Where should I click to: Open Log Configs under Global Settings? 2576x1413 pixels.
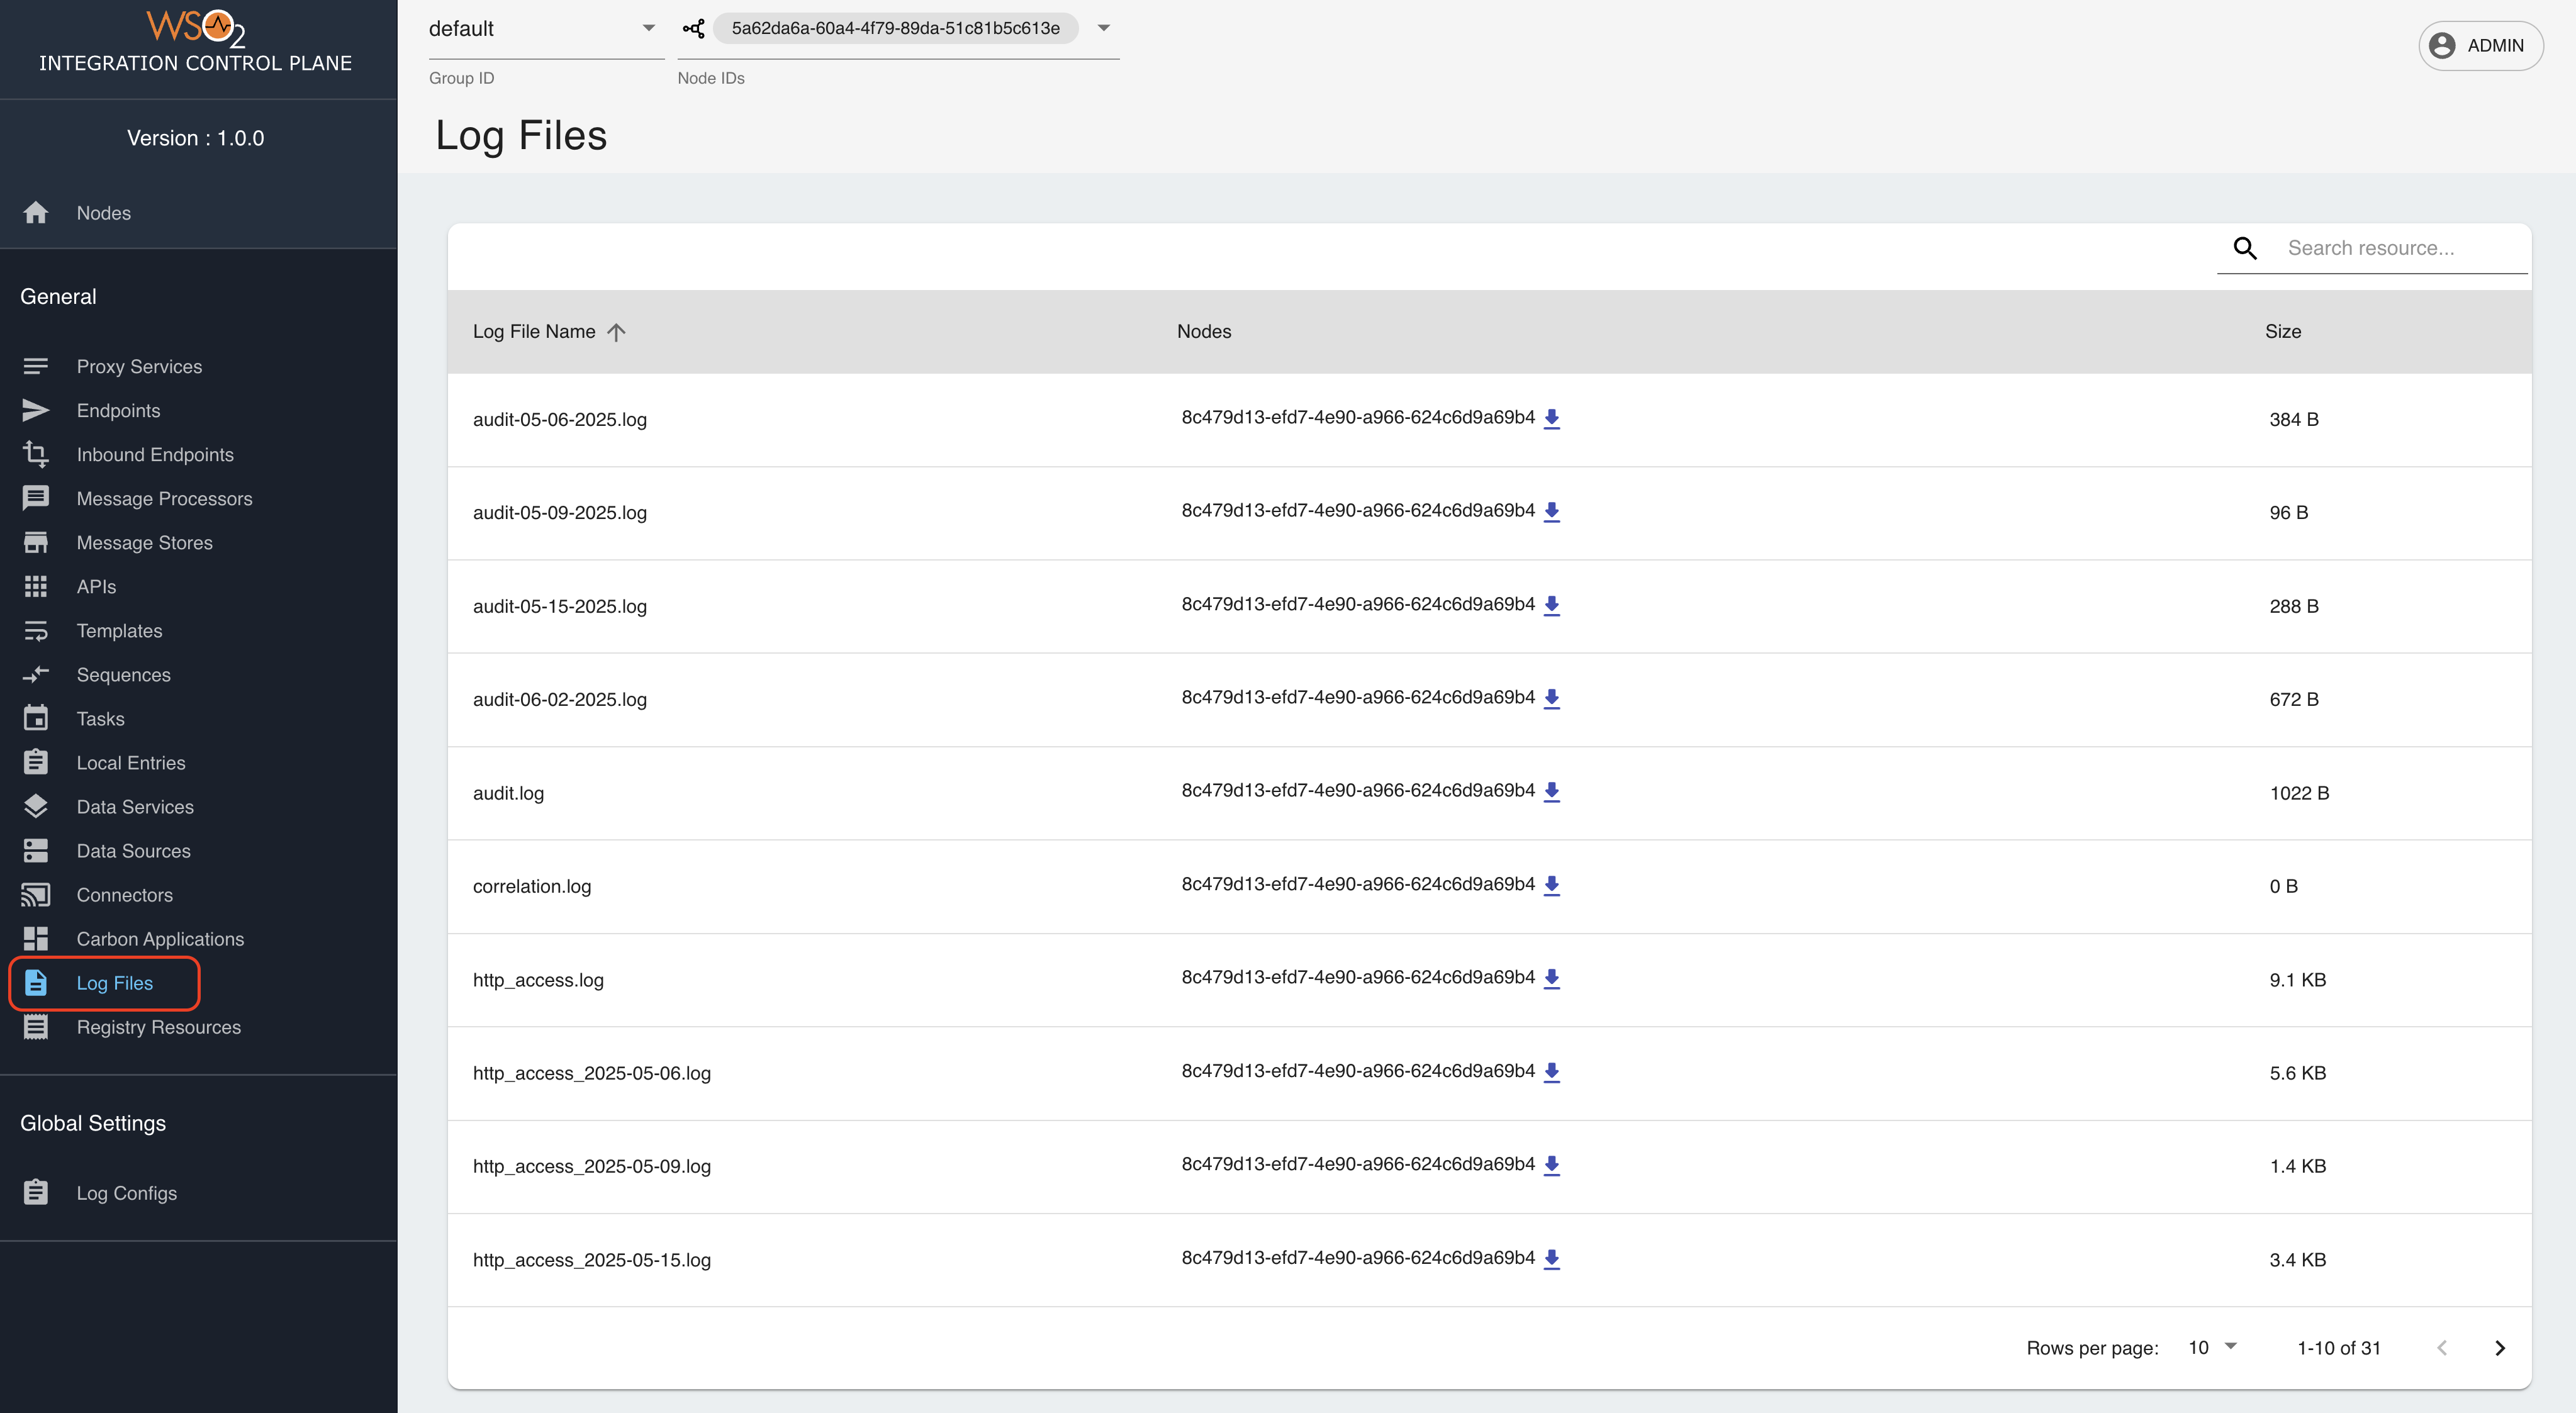125,1192
